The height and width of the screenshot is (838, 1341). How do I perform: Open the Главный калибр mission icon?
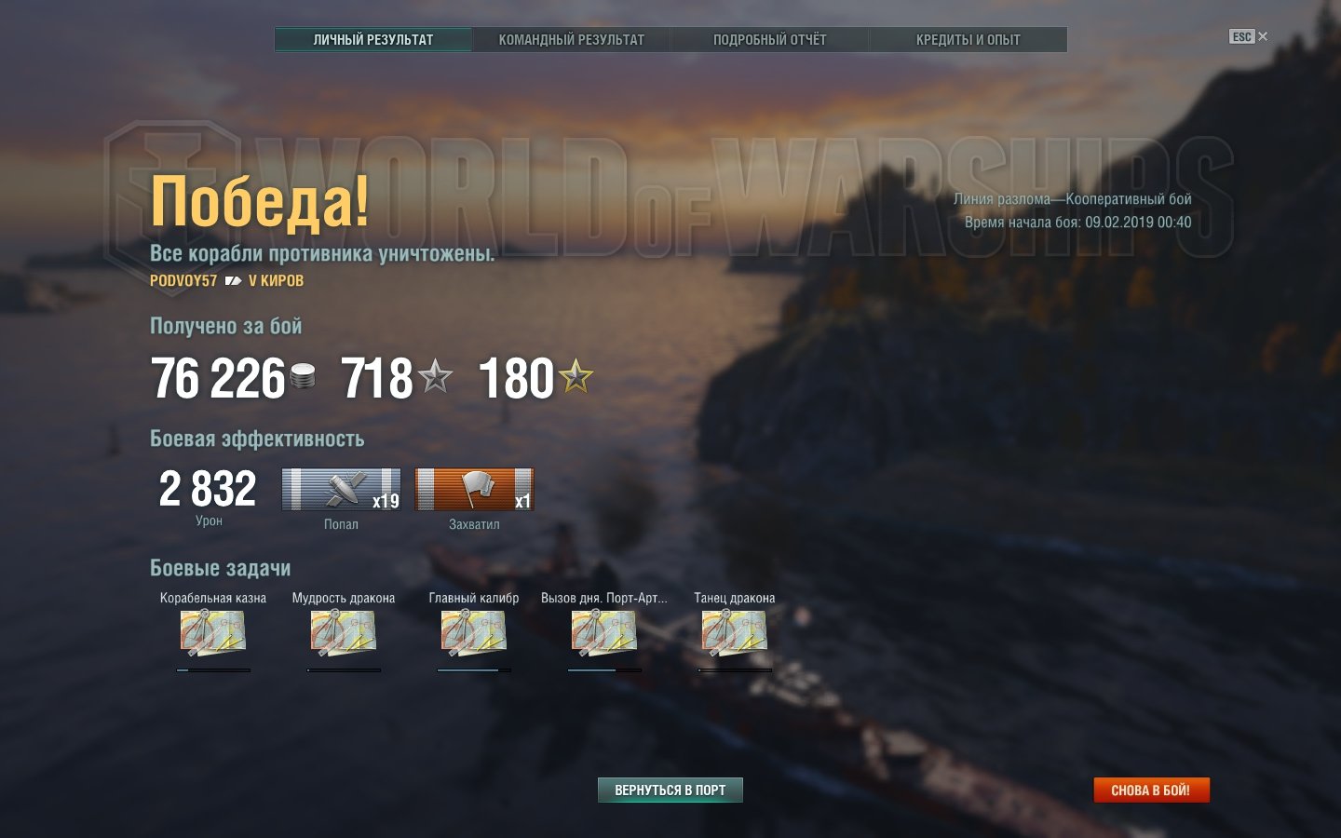474,633
